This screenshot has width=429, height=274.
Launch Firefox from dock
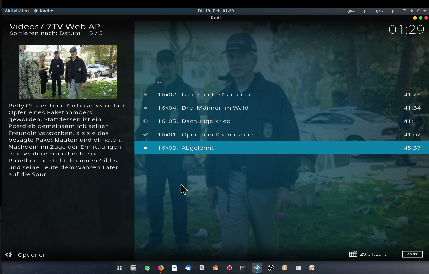tap(161, 268)
